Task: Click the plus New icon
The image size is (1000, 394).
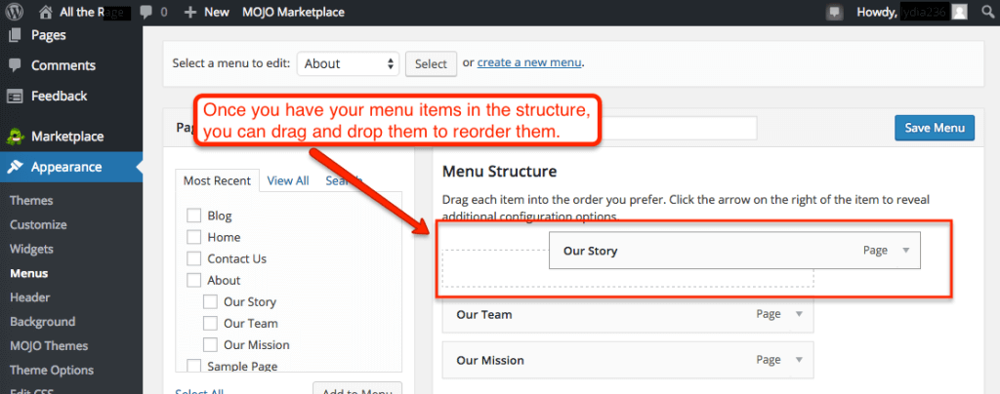Action: (190, 12)
